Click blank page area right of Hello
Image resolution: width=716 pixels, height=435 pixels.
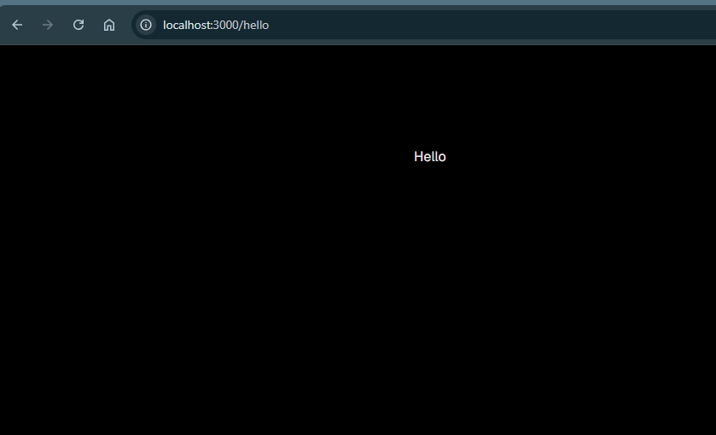tap(597, 157)
